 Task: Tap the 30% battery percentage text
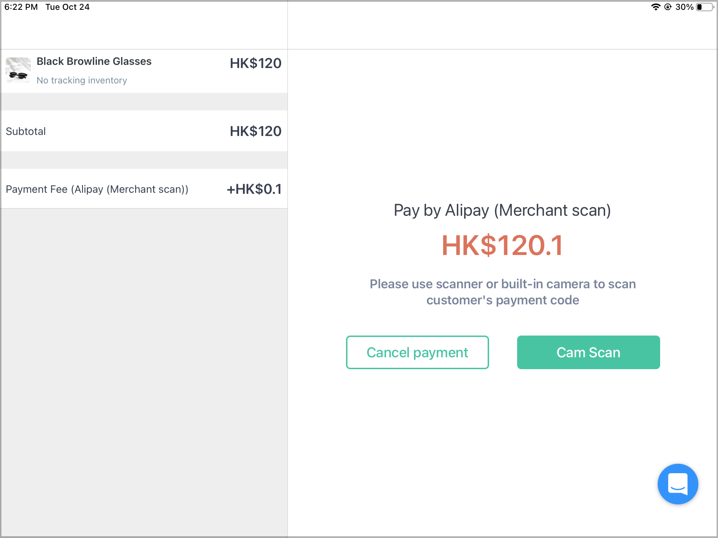(x=684, y=7)
